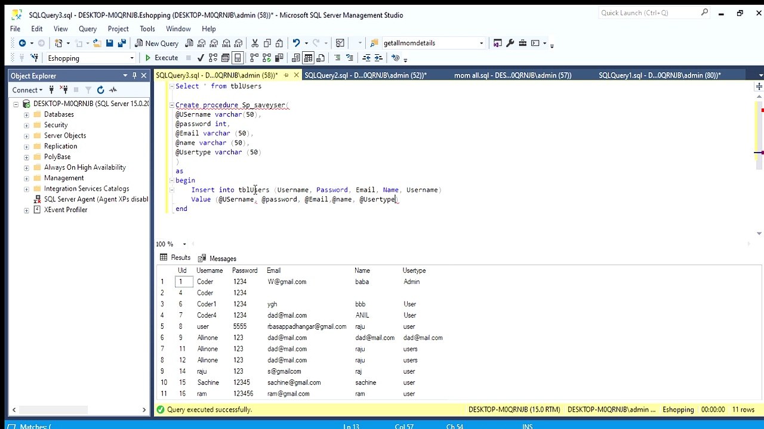Open the Eshopping database dropdown
Image resolution: width=764 pixels, height=429 pixels.
click(x=132, y=58)
